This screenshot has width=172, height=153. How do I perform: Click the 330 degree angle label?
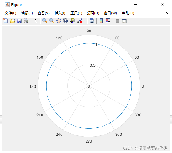138,115
